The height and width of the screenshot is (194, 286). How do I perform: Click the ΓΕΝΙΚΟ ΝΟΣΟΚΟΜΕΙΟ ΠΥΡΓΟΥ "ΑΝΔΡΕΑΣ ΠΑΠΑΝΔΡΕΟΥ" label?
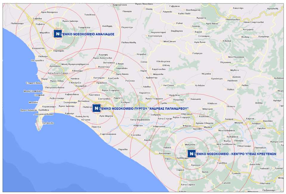145,109
